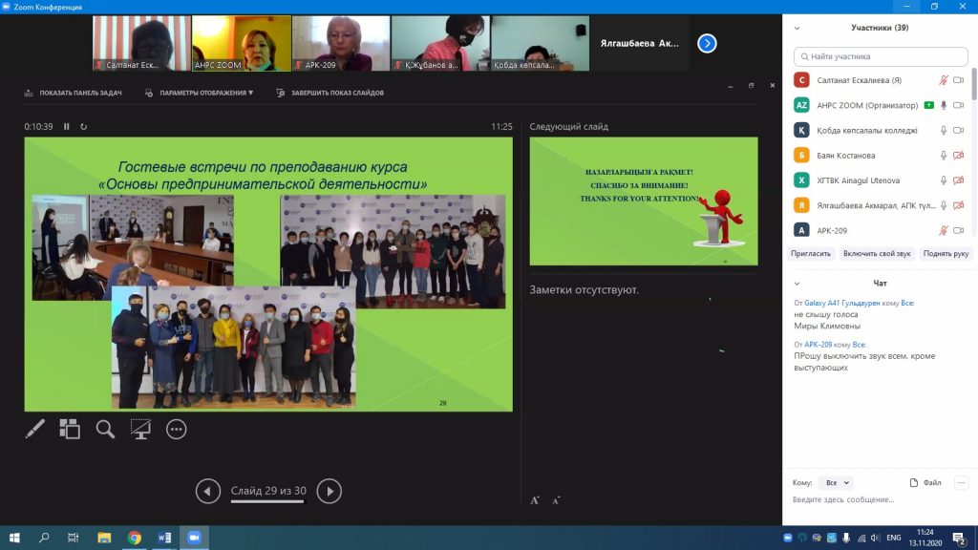Minimize the presenter view panel
This screenshot has width=978, height=550.
pyautogui.click(x=731, y=86)
